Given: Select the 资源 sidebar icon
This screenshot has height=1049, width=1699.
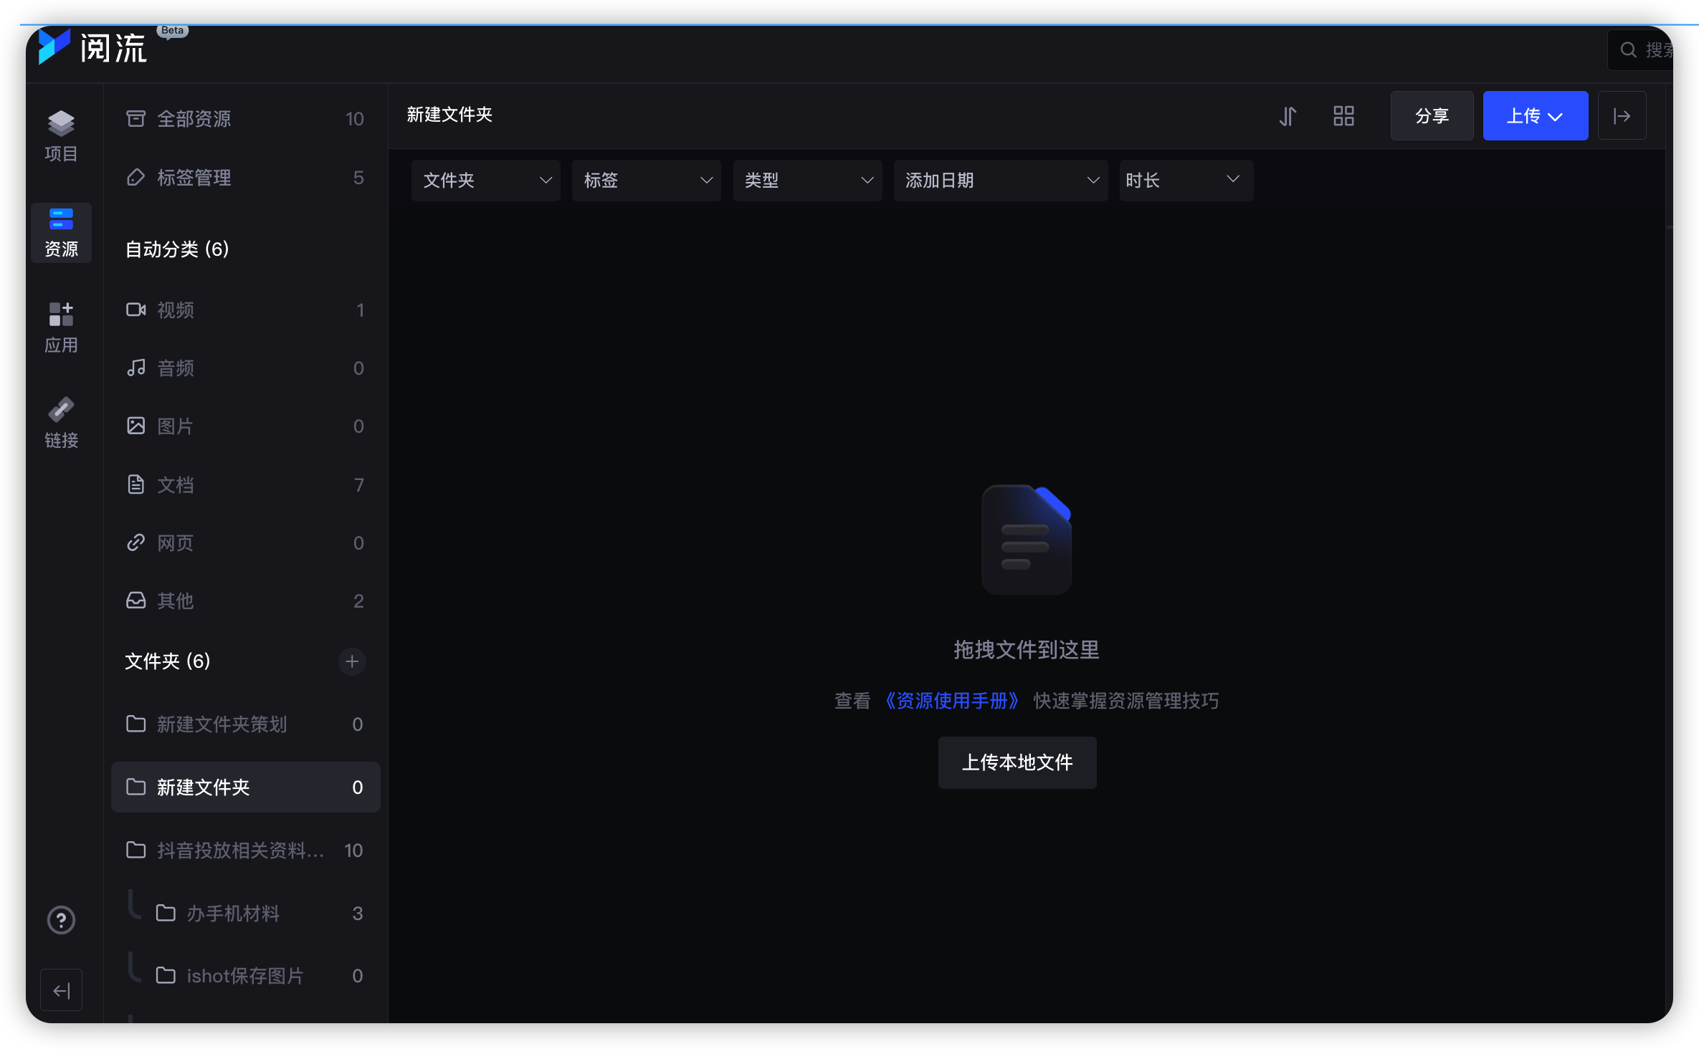Looking at the screenshot, I should pyautogui.click(x=61, y=232).
